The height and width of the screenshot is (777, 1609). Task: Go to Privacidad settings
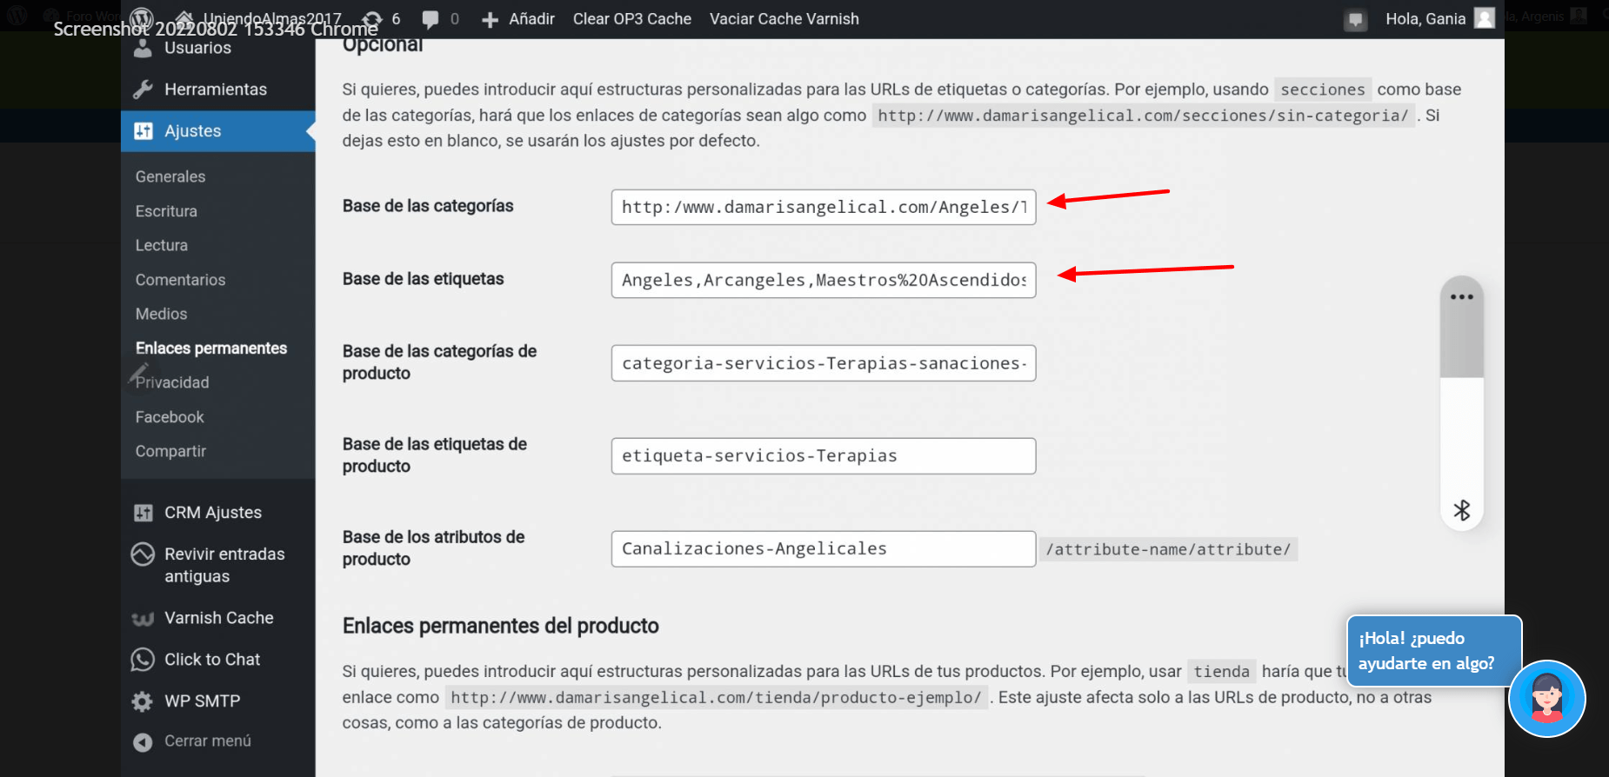172,382
